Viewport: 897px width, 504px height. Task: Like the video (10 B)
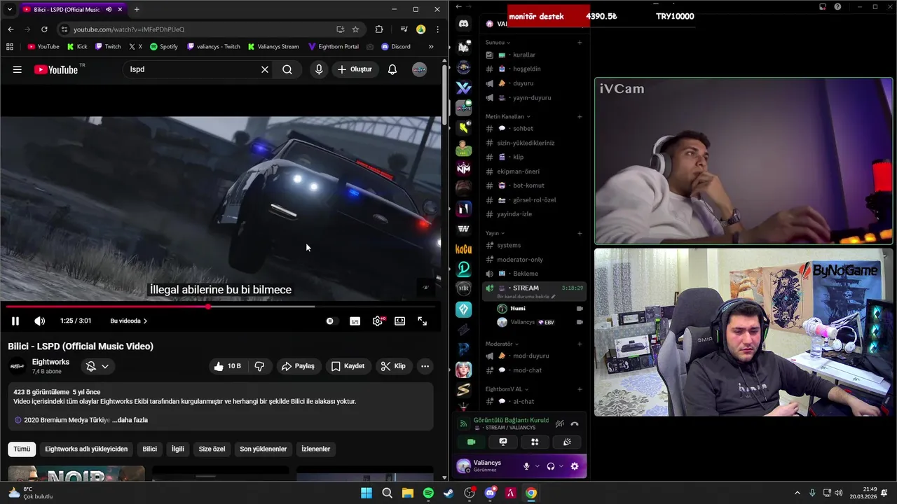click(228, 366)
